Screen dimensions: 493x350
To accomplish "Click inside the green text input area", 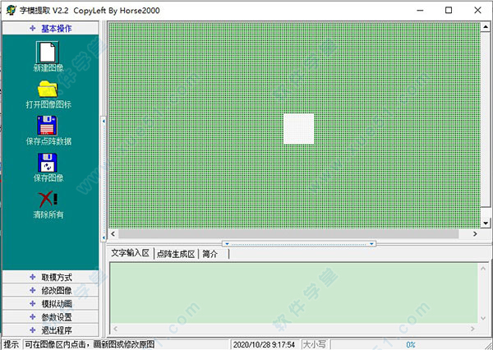I will [296, 297].
